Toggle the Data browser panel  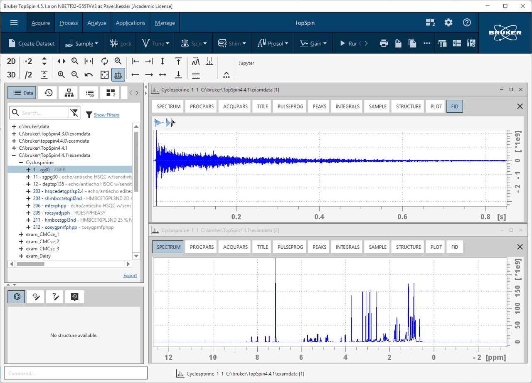pos(22,92)
